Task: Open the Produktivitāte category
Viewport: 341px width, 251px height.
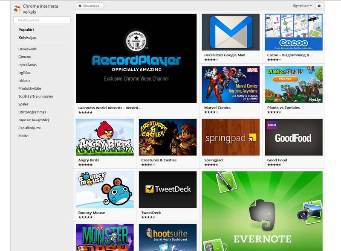Action: pyautogui.click(x=29, y=88)
